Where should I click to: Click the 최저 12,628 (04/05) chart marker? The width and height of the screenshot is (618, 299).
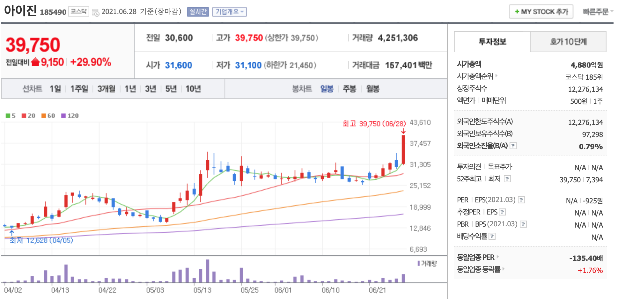[x=41, y=240]
